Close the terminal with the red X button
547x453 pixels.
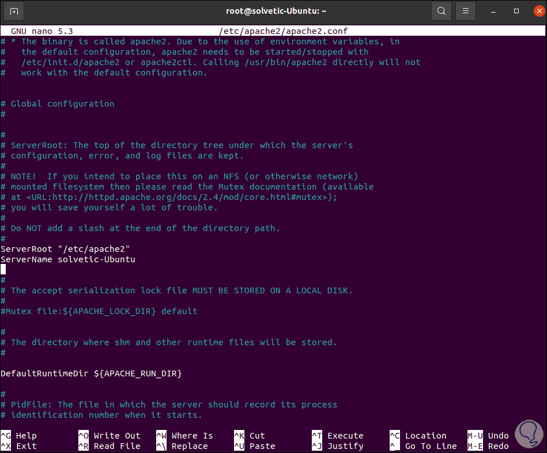click(x=539, y=11)
